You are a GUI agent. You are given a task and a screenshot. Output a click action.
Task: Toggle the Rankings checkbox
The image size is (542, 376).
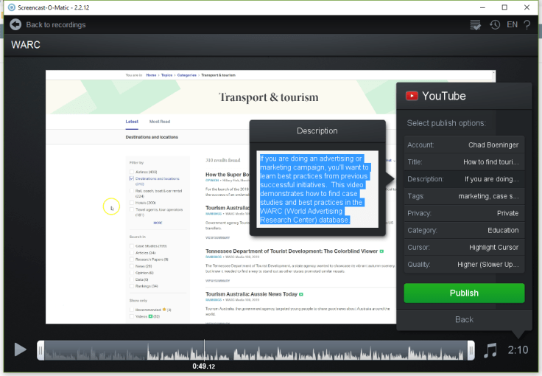pyautogui.click(x=132, y=286)
